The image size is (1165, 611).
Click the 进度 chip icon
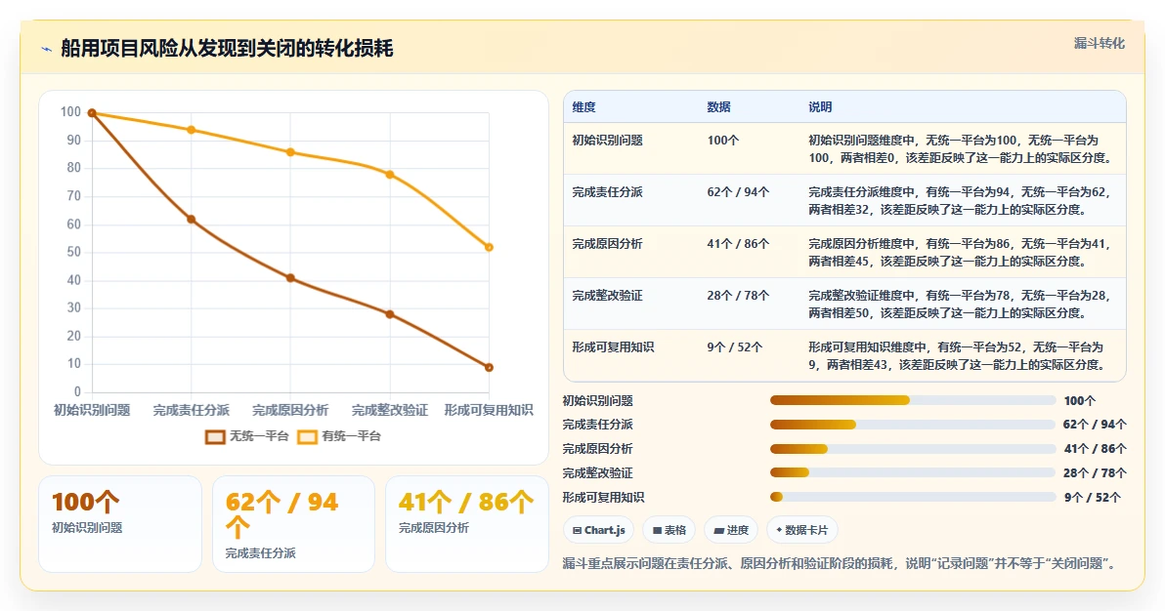tap(718, 530)
